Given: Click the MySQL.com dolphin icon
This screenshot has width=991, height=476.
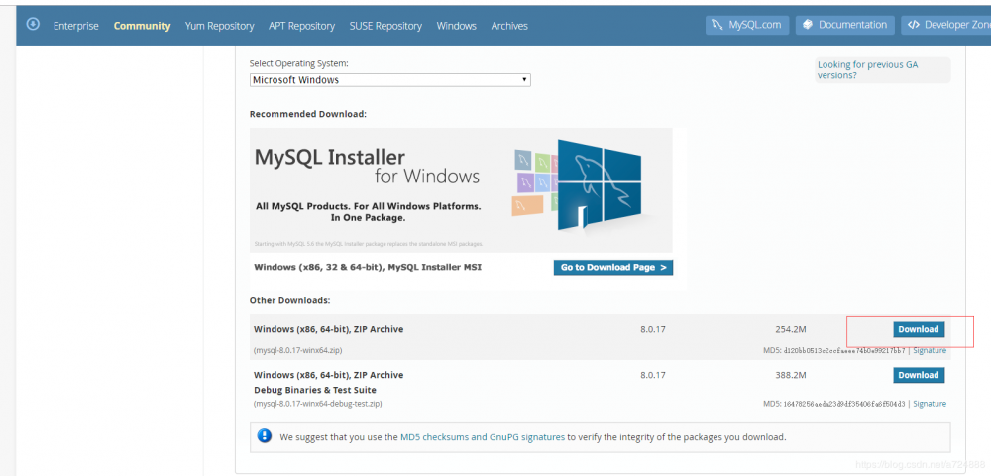Looking at the screenshot, I should [717, 25].
